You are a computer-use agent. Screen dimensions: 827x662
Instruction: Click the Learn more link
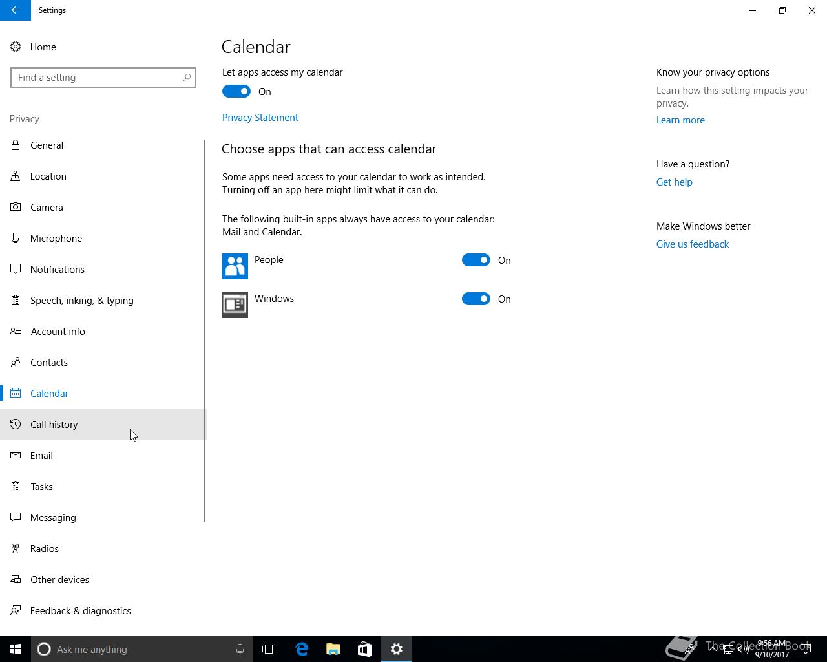[x=680, y=120]
